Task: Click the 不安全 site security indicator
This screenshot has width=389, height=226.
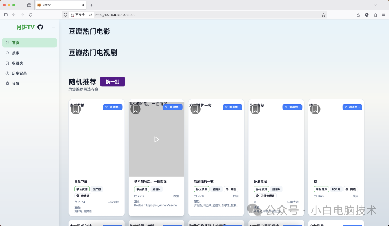Action: [x=78, y=15]
